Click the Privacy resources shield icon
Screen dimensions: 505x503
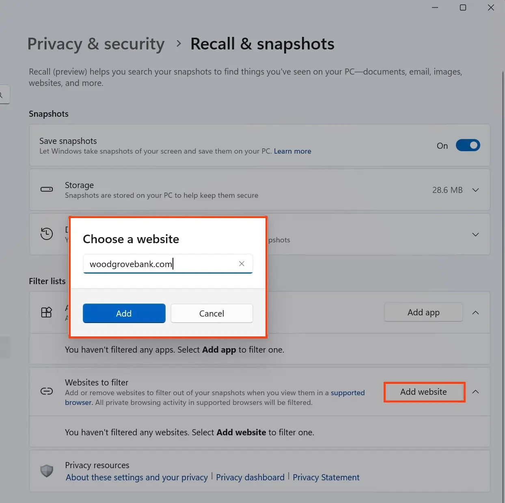(x=47, y=471)
